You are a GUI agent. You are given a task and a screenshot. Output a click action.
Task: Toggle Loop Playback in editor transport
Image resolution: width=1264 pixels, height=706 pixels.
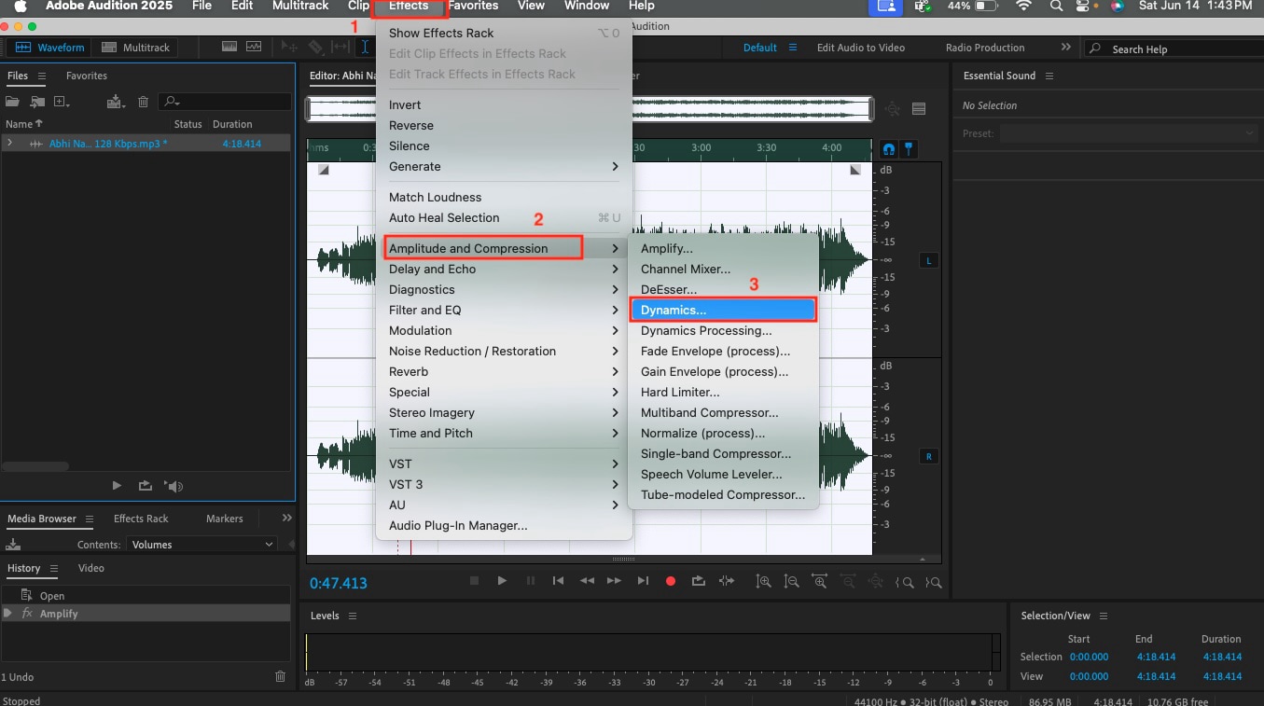699,580
